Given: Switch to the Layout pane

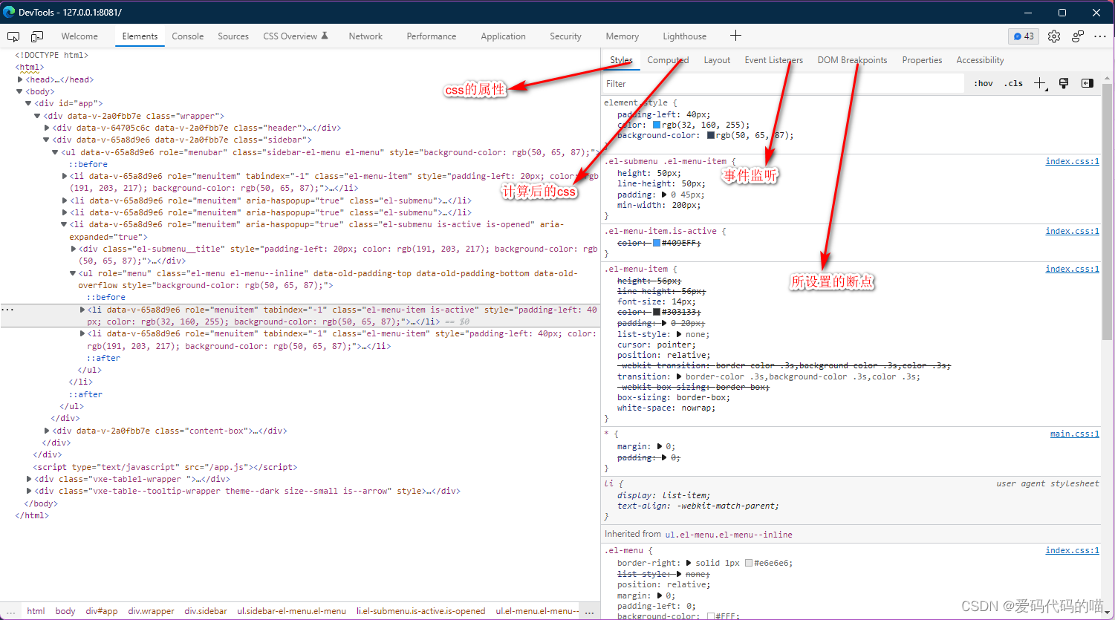Looking at the screenshot, I should [717, 60].
